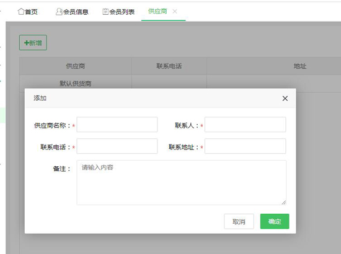This screenshot has height=254, width=341.
Task: Click the +新增 button
Action: [x=33, y=43]
